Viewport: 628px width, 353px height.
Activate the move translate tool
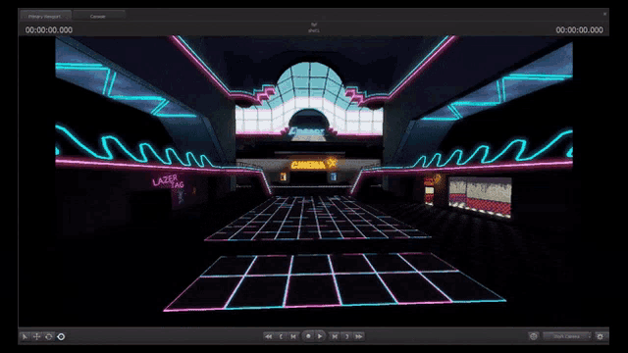[37, 336]
